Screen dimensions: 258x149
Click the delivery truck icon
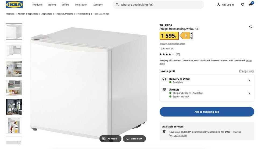(x=164, y=79)
